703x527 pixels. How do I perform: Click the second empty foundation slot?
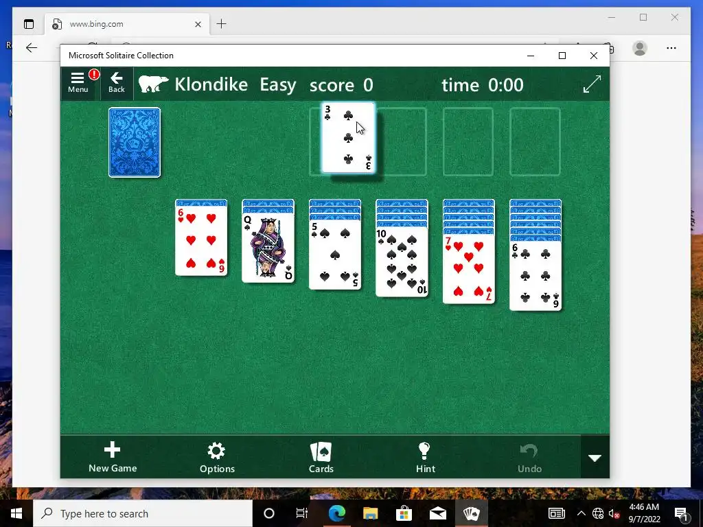[x=402, y=141]
